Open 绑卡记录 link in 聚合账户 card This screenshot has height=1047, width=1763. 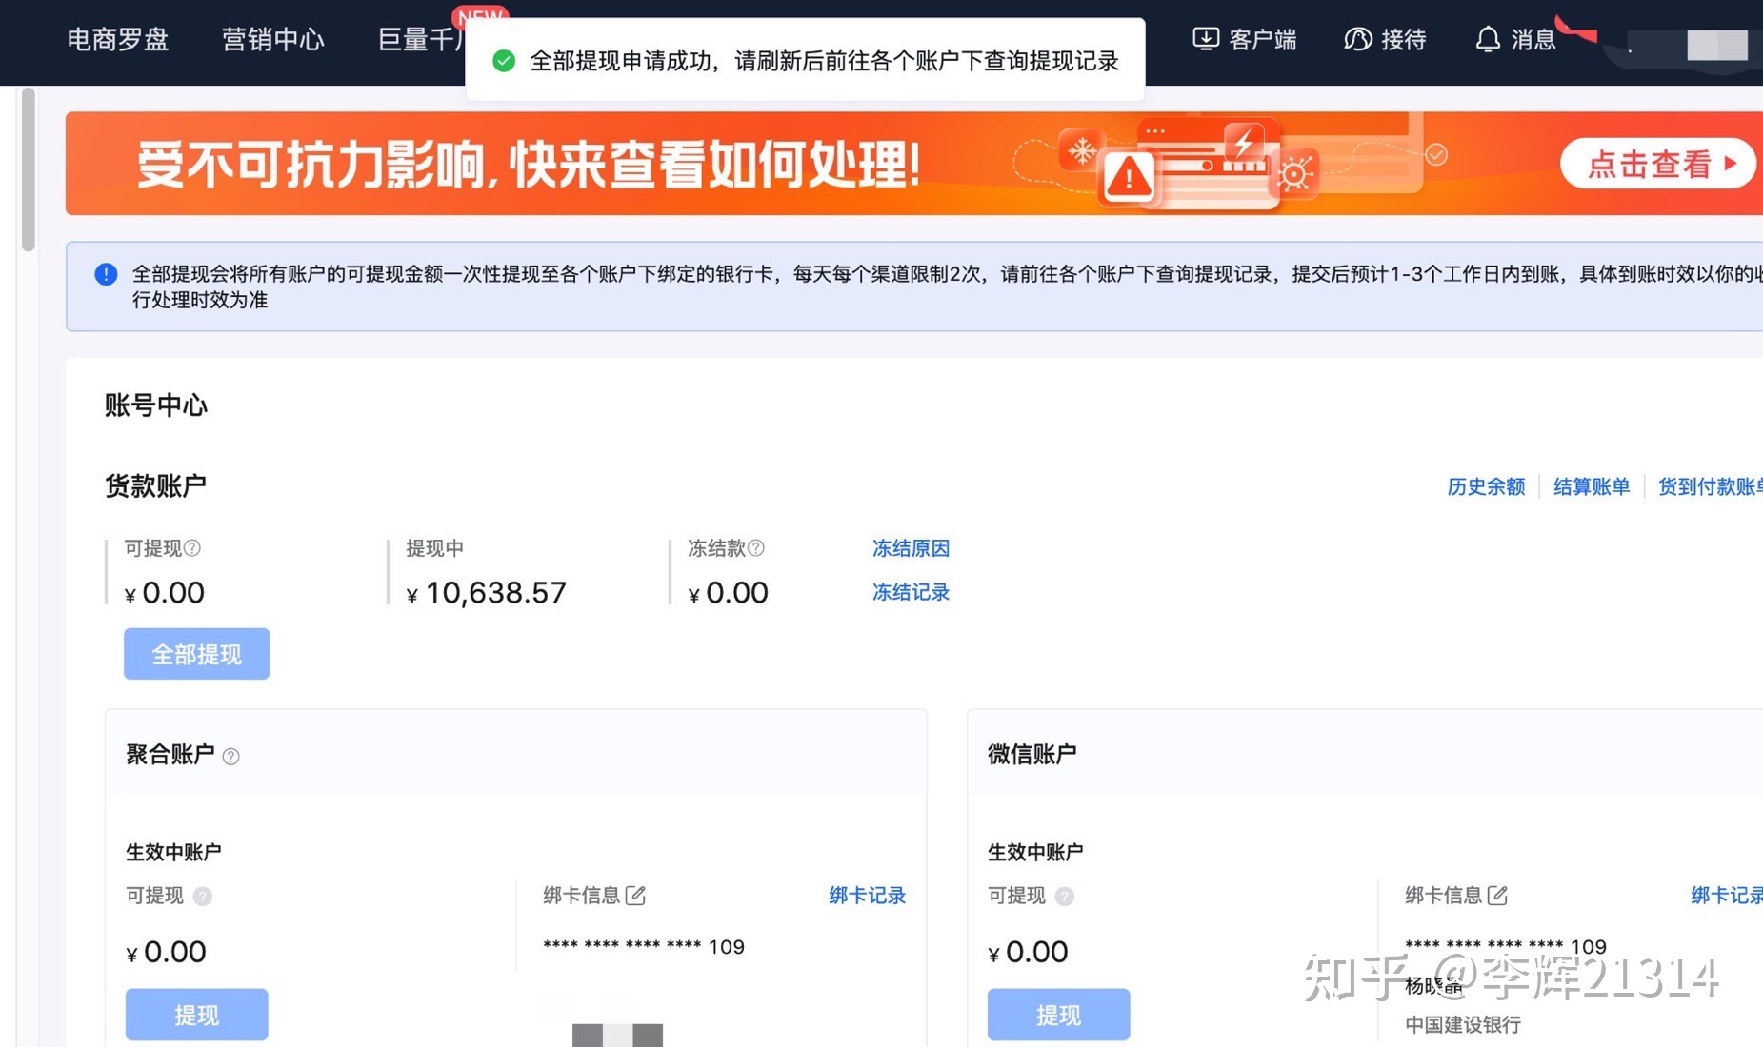867,895
